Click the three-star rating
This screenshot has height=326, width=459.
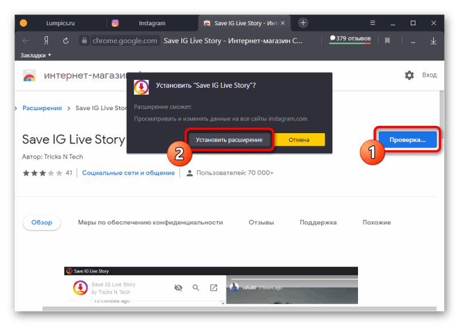click(42, 173)
